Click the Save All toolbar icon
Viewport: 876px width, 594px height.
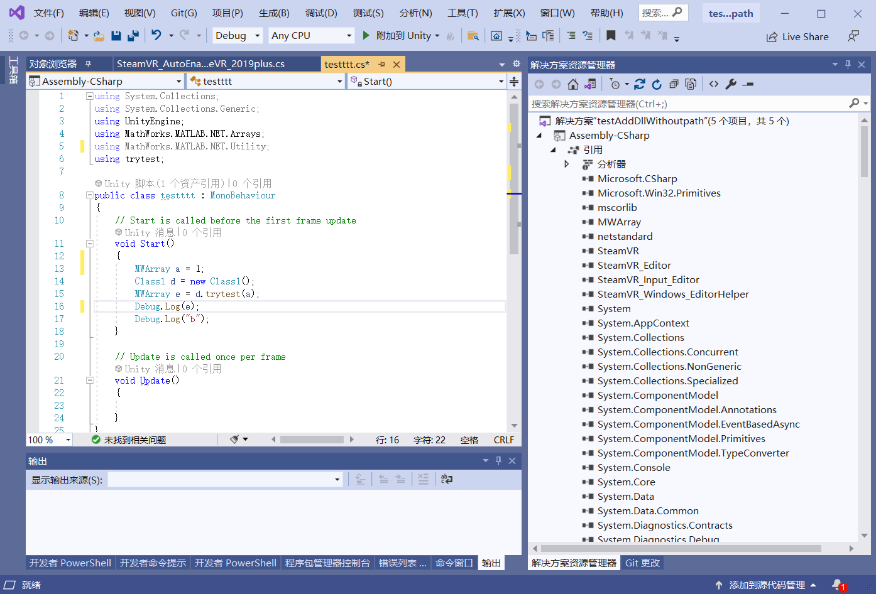pos(133,36)
